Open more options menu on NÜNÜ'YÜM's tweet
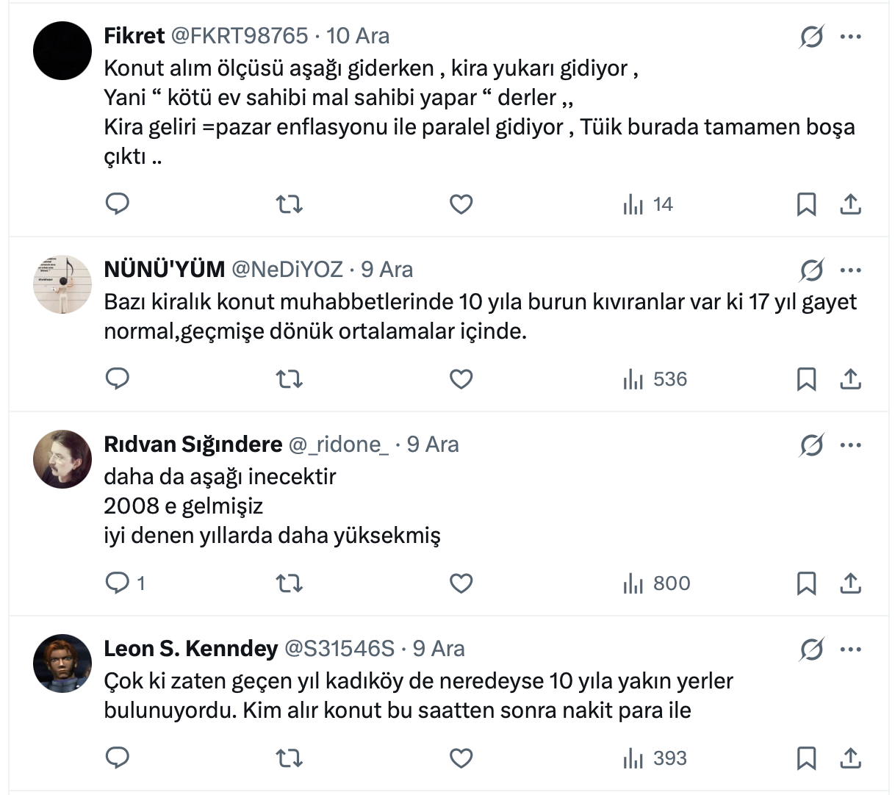 850,270
